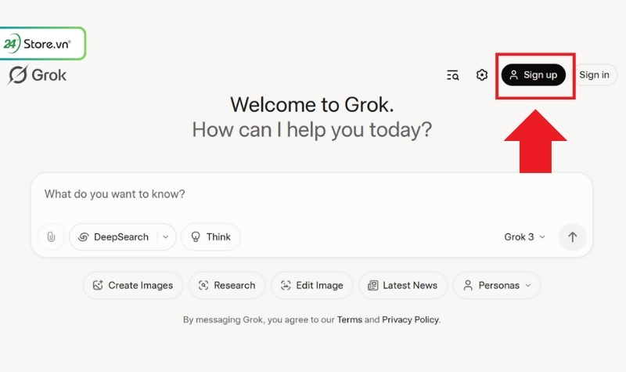Click the send up-arrow button

(573, 237)
